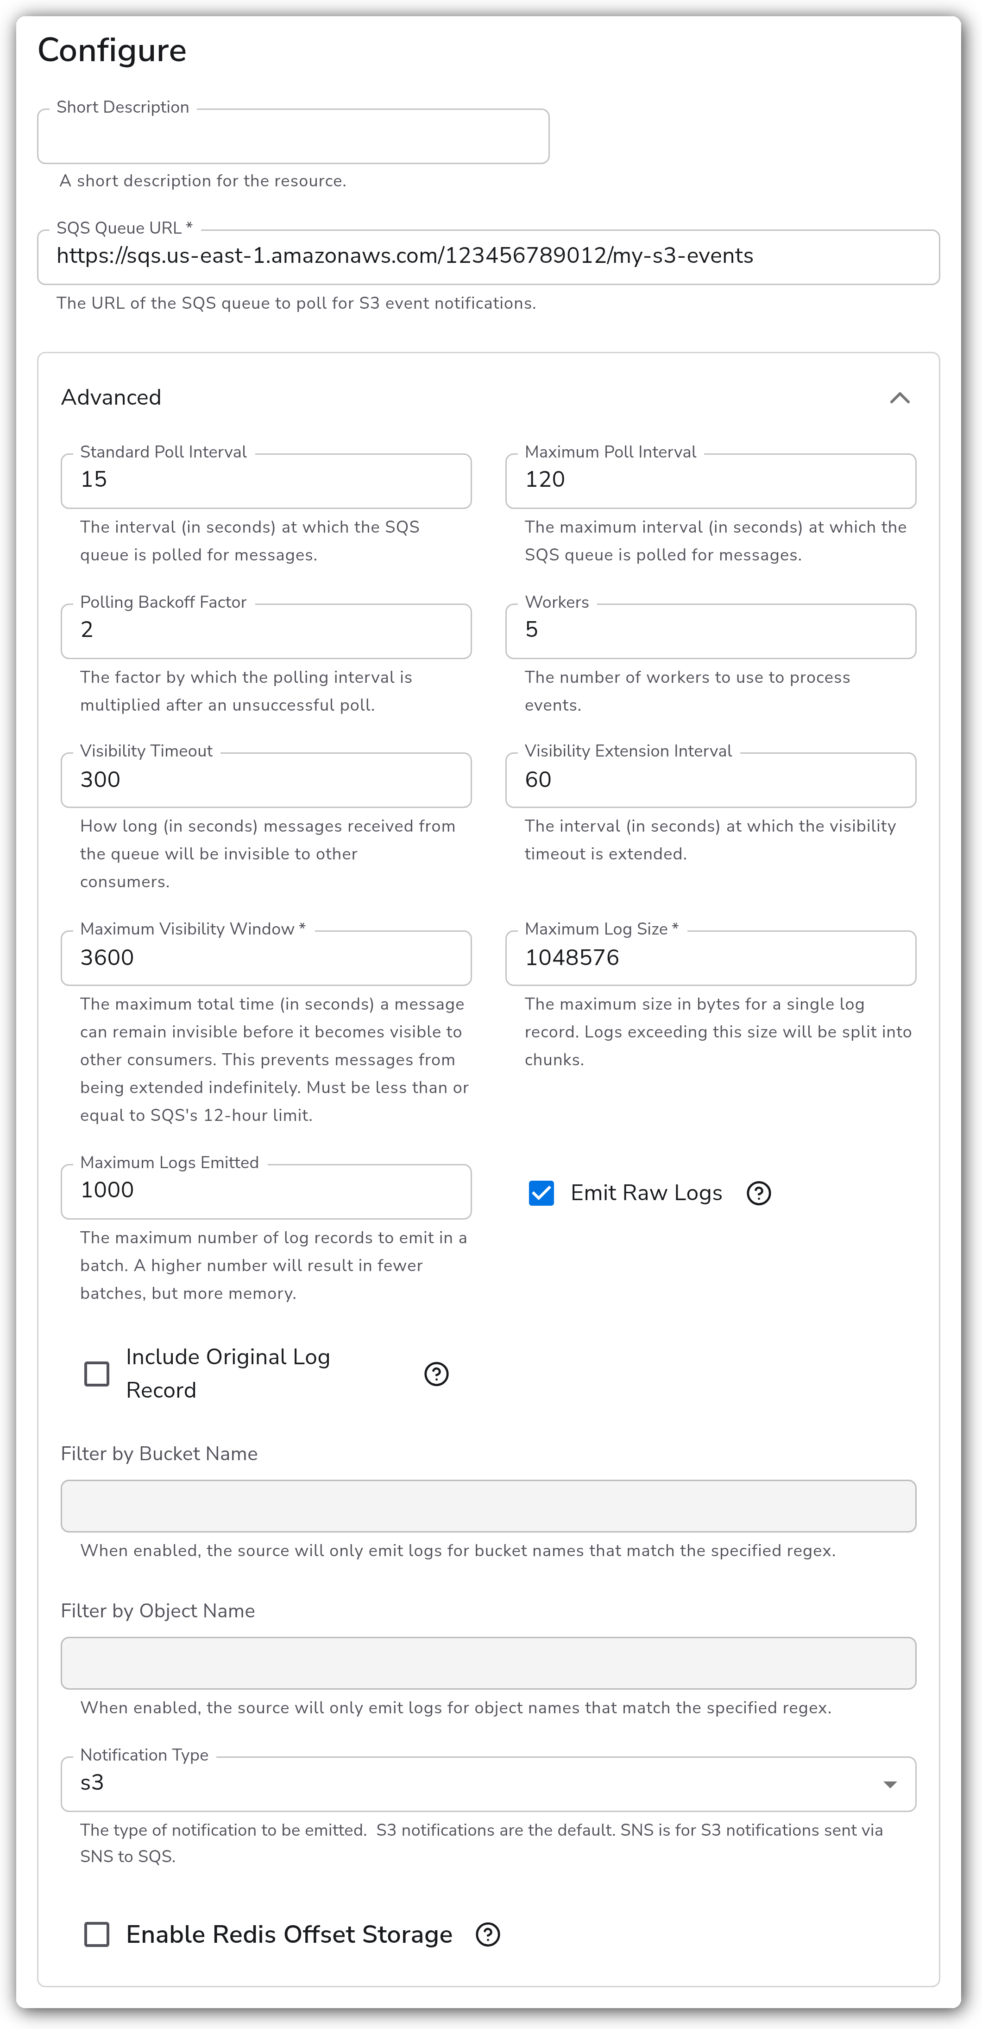Click the Visibility Extension Interval field
The height and width of the screenshot is (2029, 982).
pos(711,780)
